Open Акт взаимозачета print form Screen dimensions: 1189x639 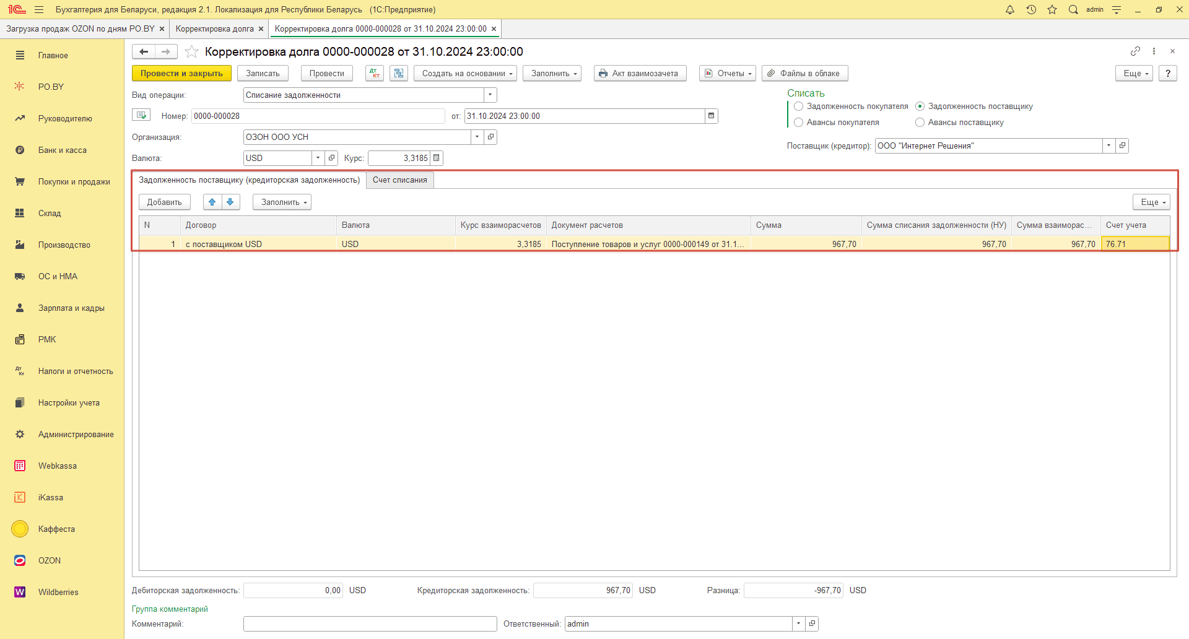click(640, 73)
